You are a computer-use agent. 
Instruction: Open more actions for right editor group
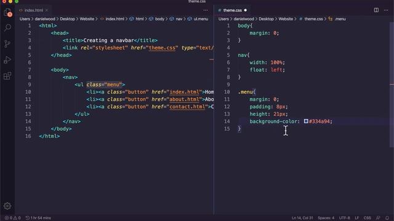(386, 10)
